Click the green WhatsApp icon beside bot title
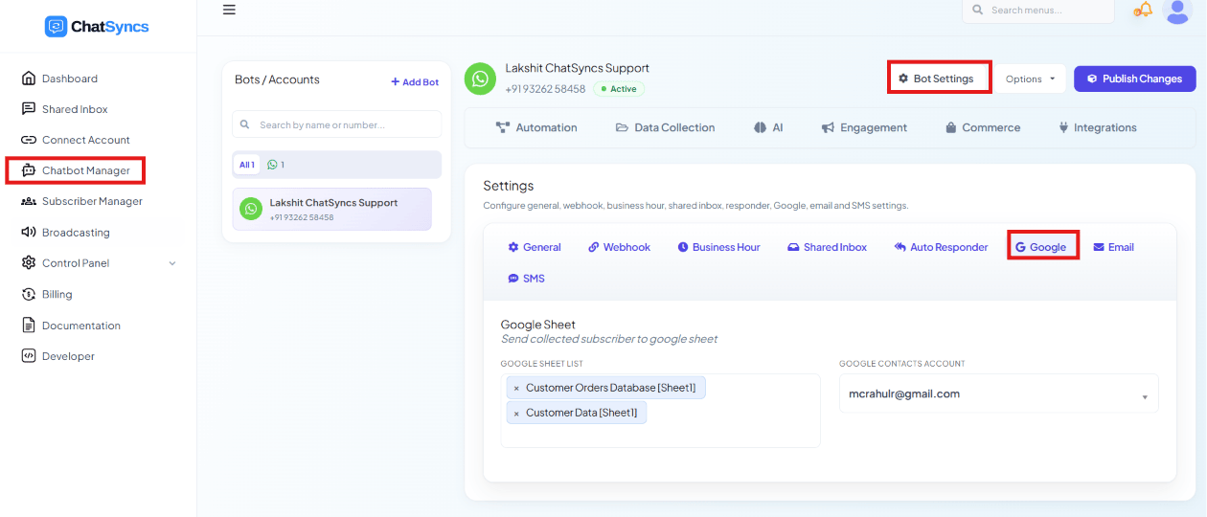The image size is (1207, 517). [x=480, y=79]
